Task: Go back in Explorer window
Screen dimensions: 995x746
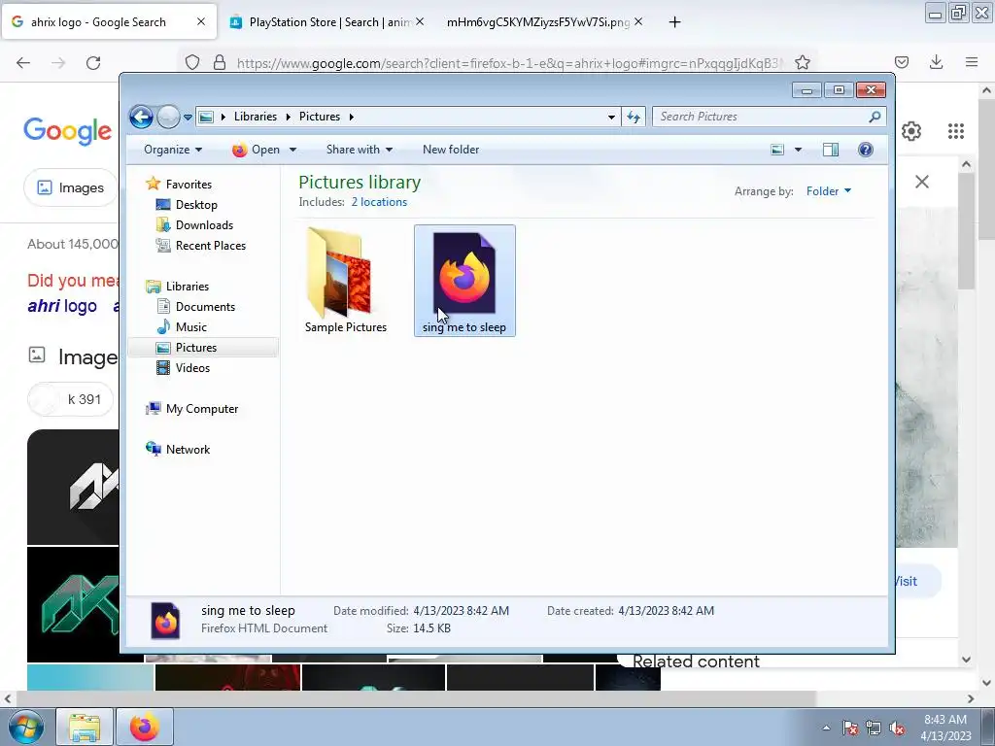Action: coord(141,117)
